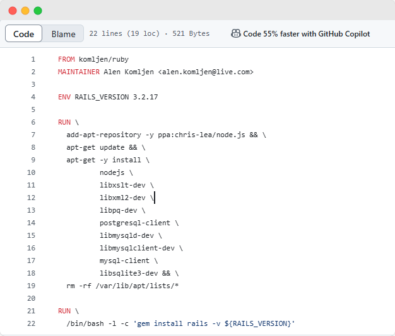Viewport: 395px width, 336px height.
Task: Select line number 19
Action: tap(32, 286)
